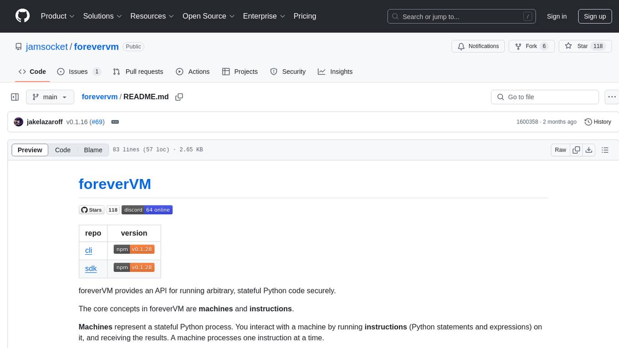Sign in to GitHub
Screen dimensions: 619x348
pyautogui.click(x=557, y=16)
